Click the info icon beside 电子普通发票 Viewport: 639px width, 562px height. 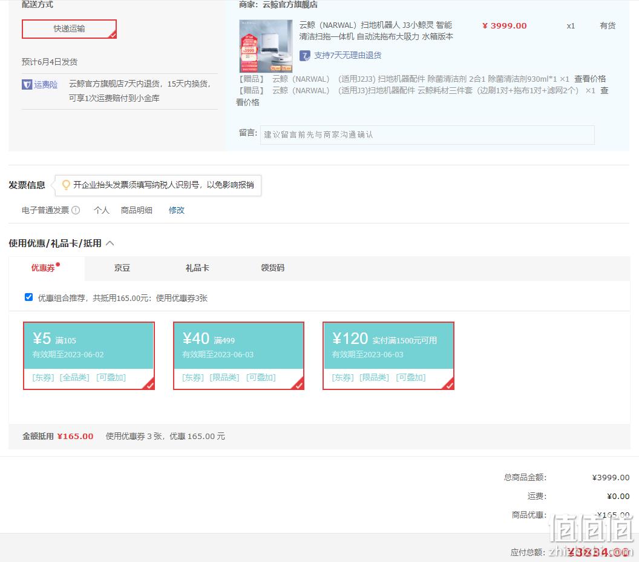(76, 210)
